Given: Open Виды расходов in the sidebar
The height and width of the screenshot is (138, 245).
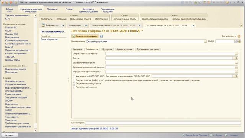Looking at the screenshot, I should click(x=12, y=38).
